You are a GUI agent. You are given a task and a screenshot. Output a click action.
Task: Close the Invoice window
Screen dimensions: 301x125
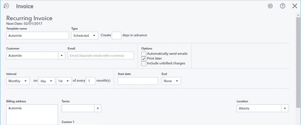[x=295, y=6]
